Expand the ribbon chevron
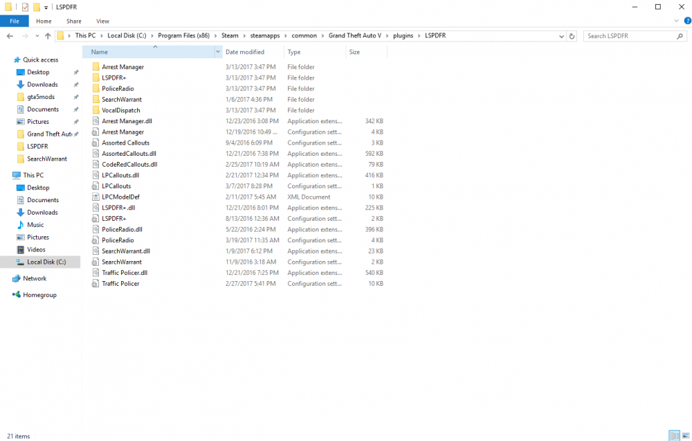692x441 pixels. pos(676,21)
